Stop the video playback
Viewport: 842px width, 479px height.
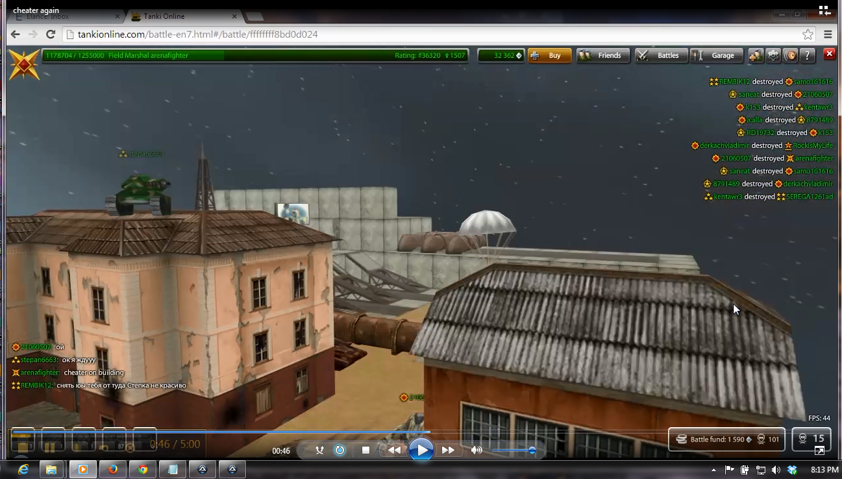[365, 450]
